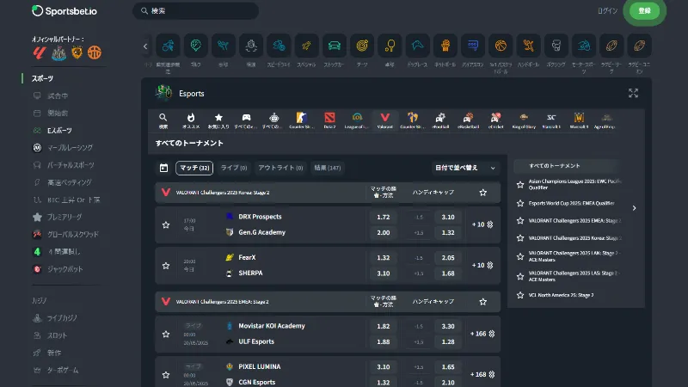Select the handball sport icon
Viewport: 688px width, 387px height.
point(528,46)
